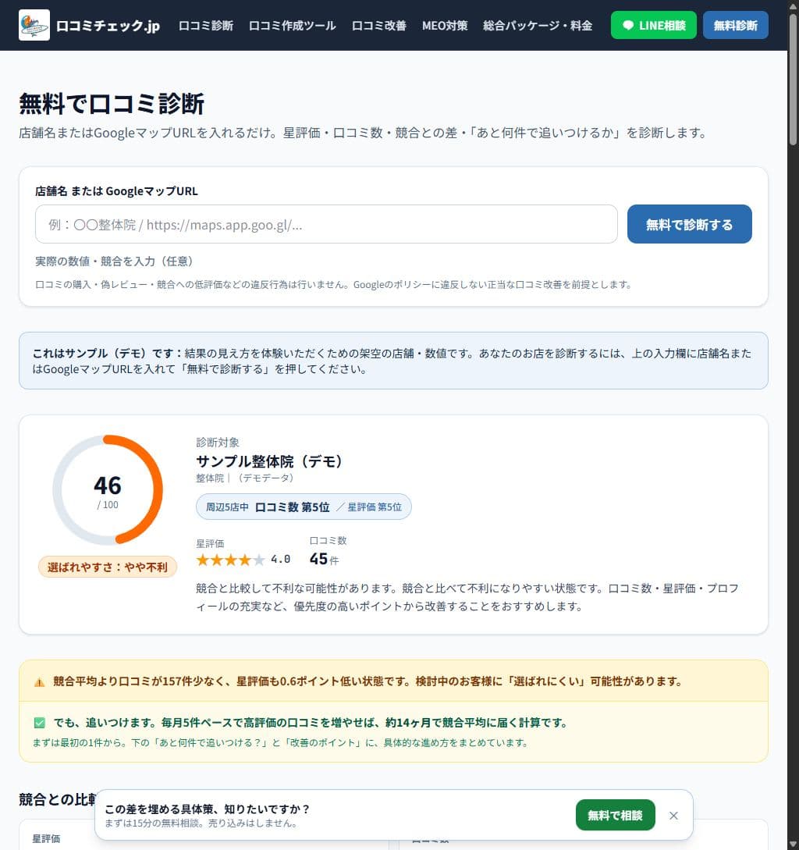The width and height of the screenshot is (799, 850).
Task: Click the green LINE相談 button
Action: click(653, 25)
